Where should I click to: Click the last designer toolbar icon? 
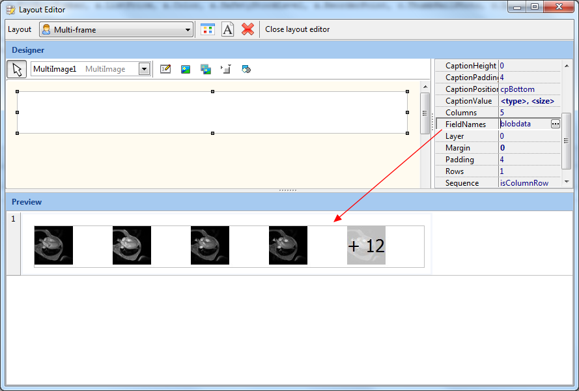(x=246, y=69)
